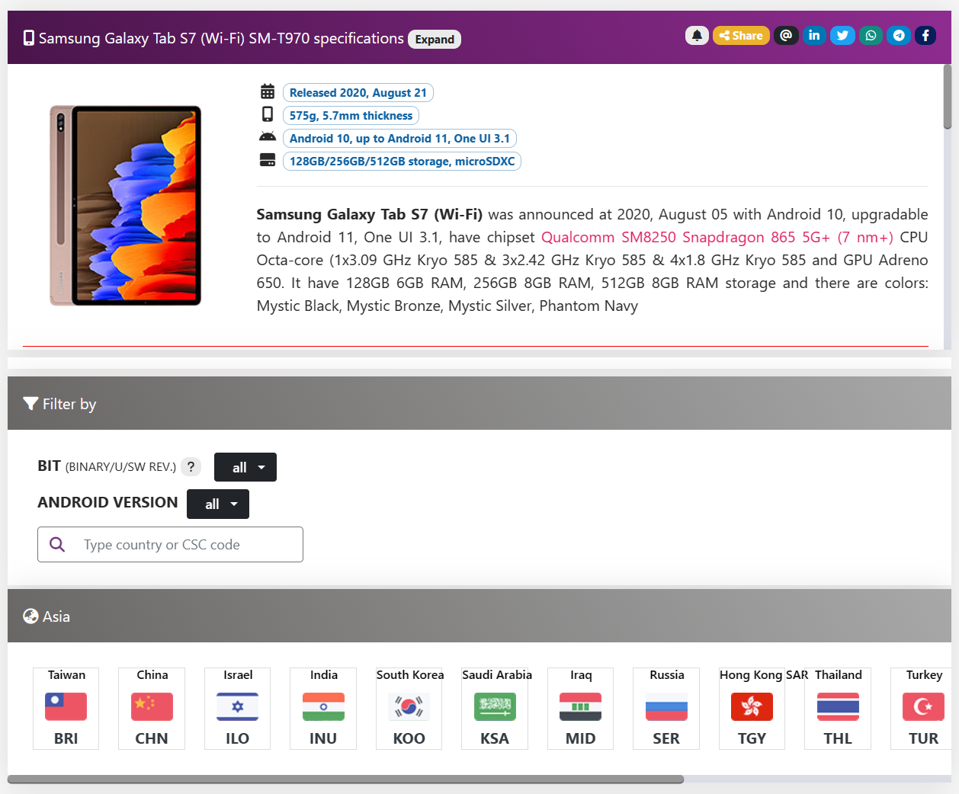This screenshot has width=959, height=794.
Task: Focus the country or CSC code search field
Action: click(x=170, y=544)
